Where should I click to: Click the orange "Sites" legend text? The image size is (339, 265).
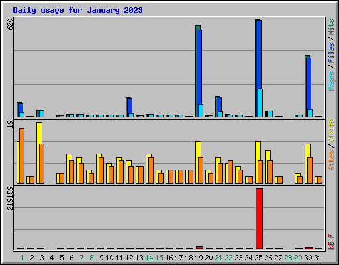pos(332,160)
